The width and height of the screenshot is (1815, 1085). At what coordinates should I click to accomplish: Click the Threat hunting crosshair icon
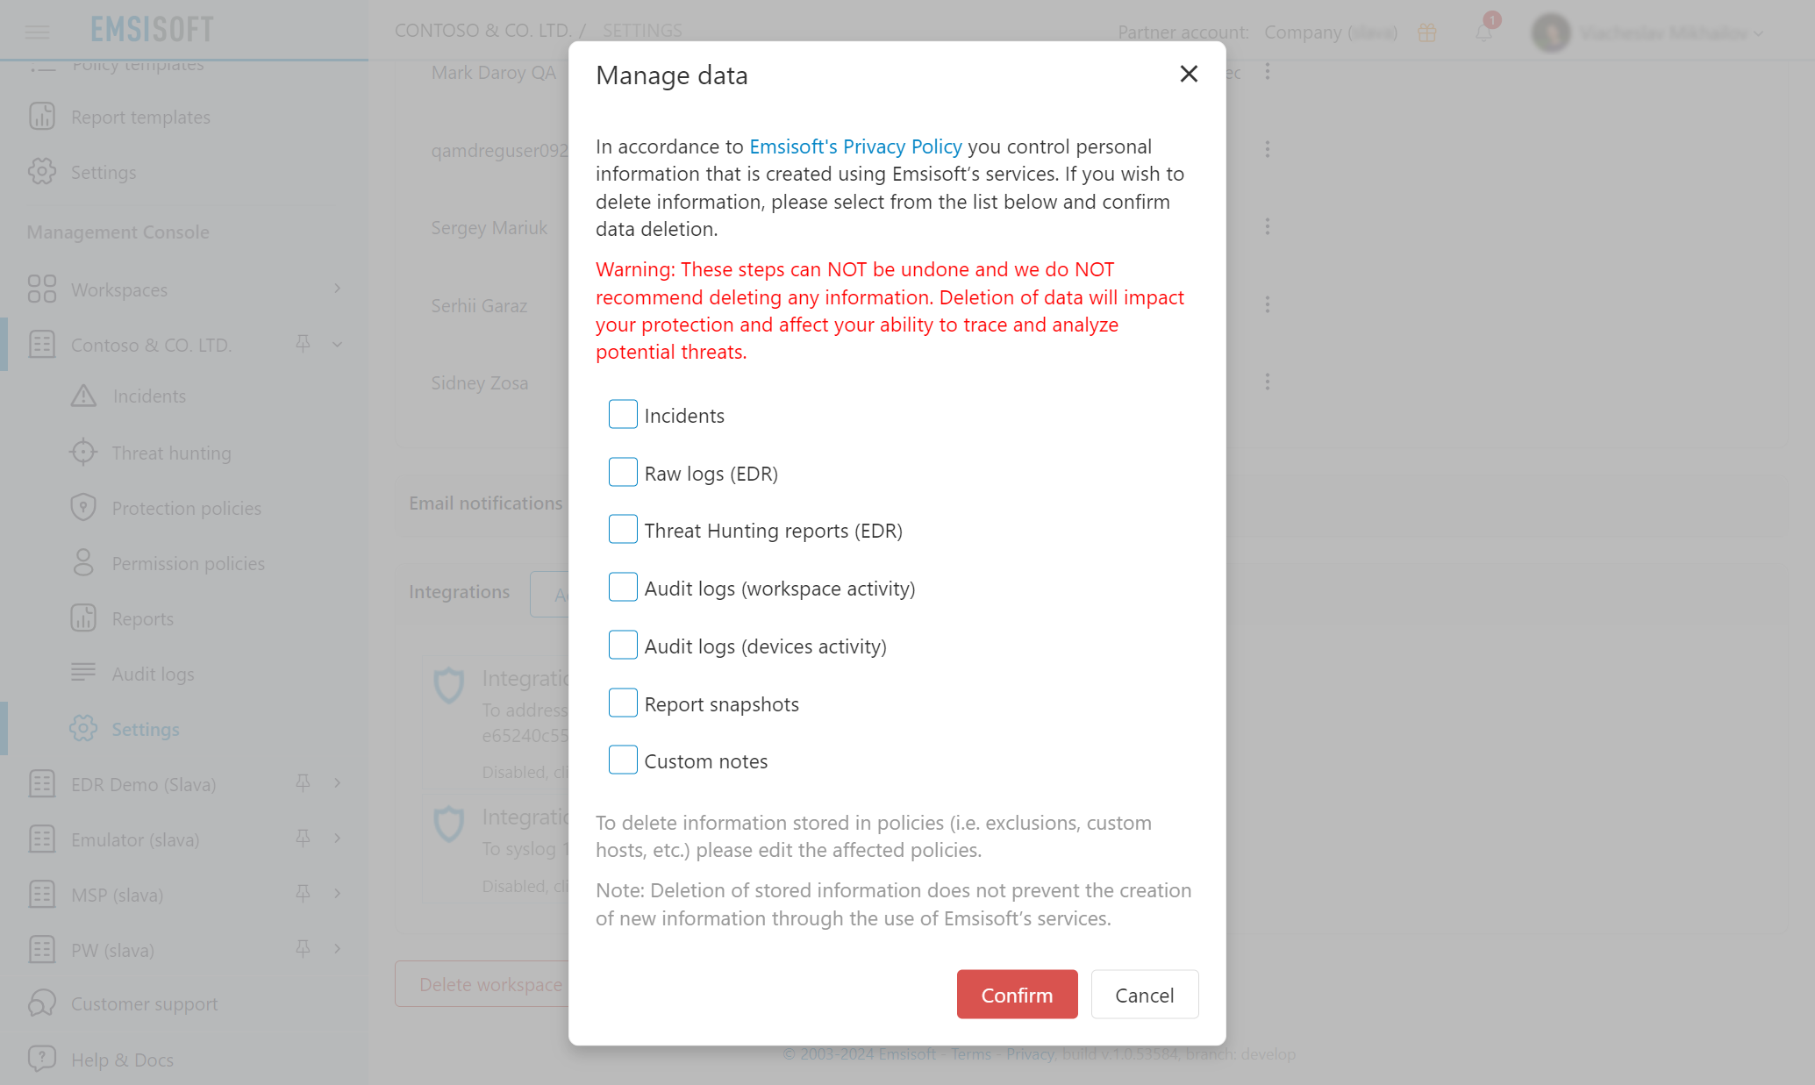point(83,453)
